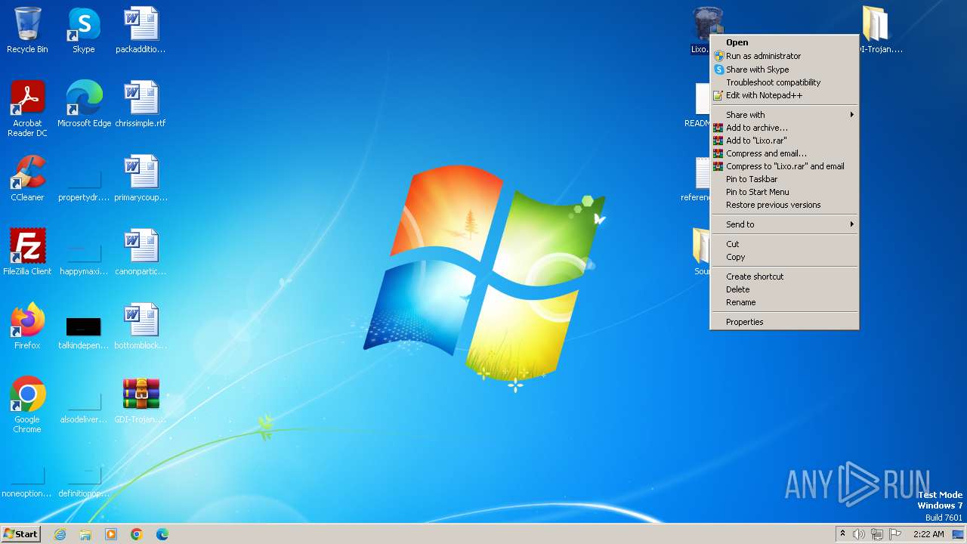Select the FileZilla Client shortcut
The height and width of the screenshot is (544, 967).
pyautogui.click(x=27, y=253)
